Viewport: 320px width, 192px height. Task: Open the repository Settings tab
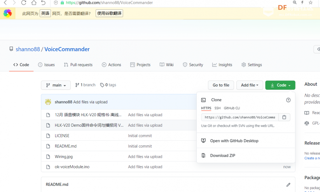[x=252, y=65]
